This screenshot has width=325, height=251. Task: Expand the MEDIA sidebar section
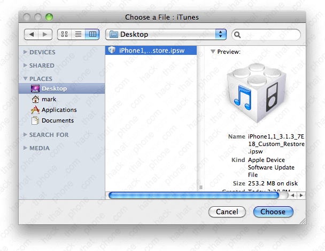click(x=25, y=148)
